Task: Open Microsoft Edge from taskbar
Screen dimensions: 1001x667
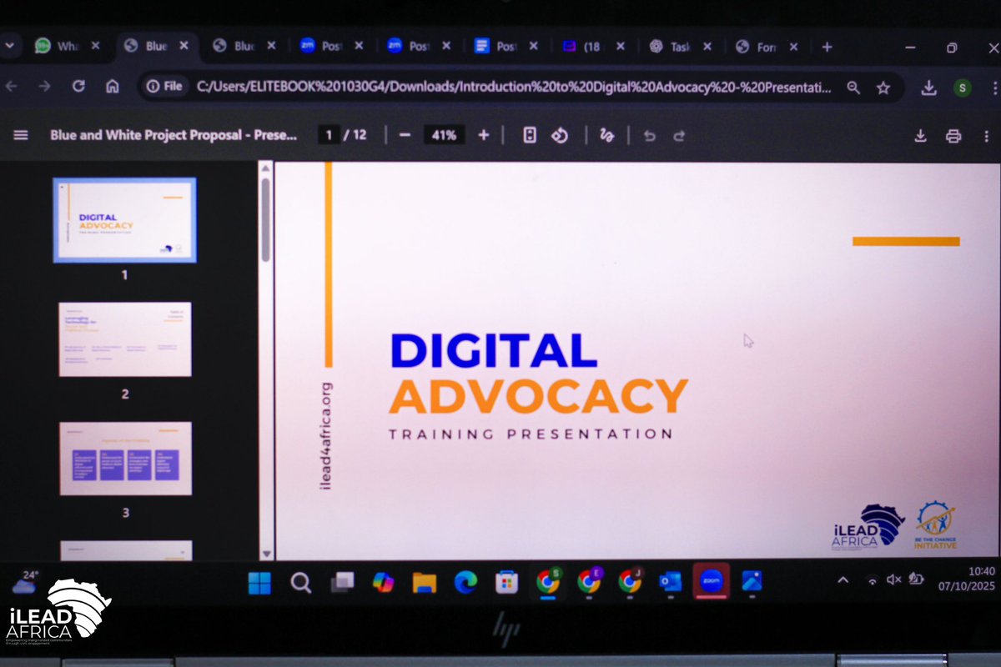Action: (465, 583)
